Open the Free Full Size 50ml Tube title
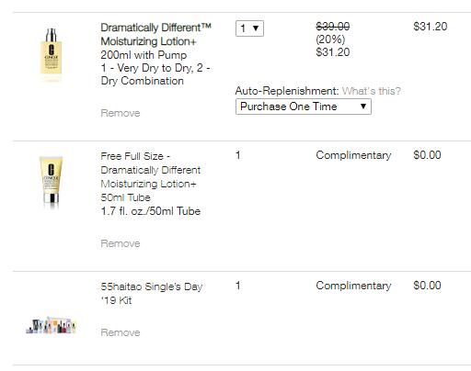Image resolution: width=471 pixels, height=371 pixels. coord(151,176)
